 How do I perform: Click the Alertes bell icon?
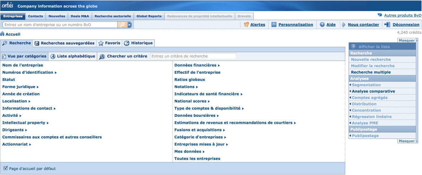(x=246, y=24)
